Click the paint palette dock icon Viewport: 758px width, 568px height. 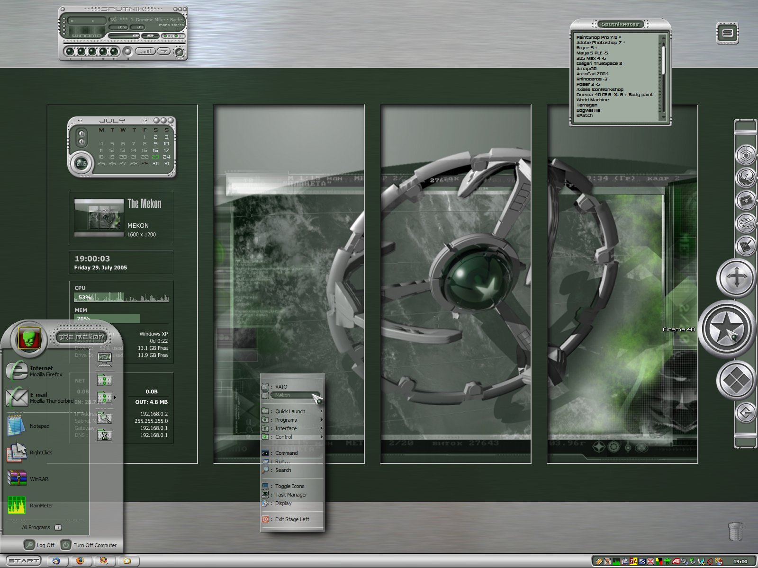tap(745, 223)
